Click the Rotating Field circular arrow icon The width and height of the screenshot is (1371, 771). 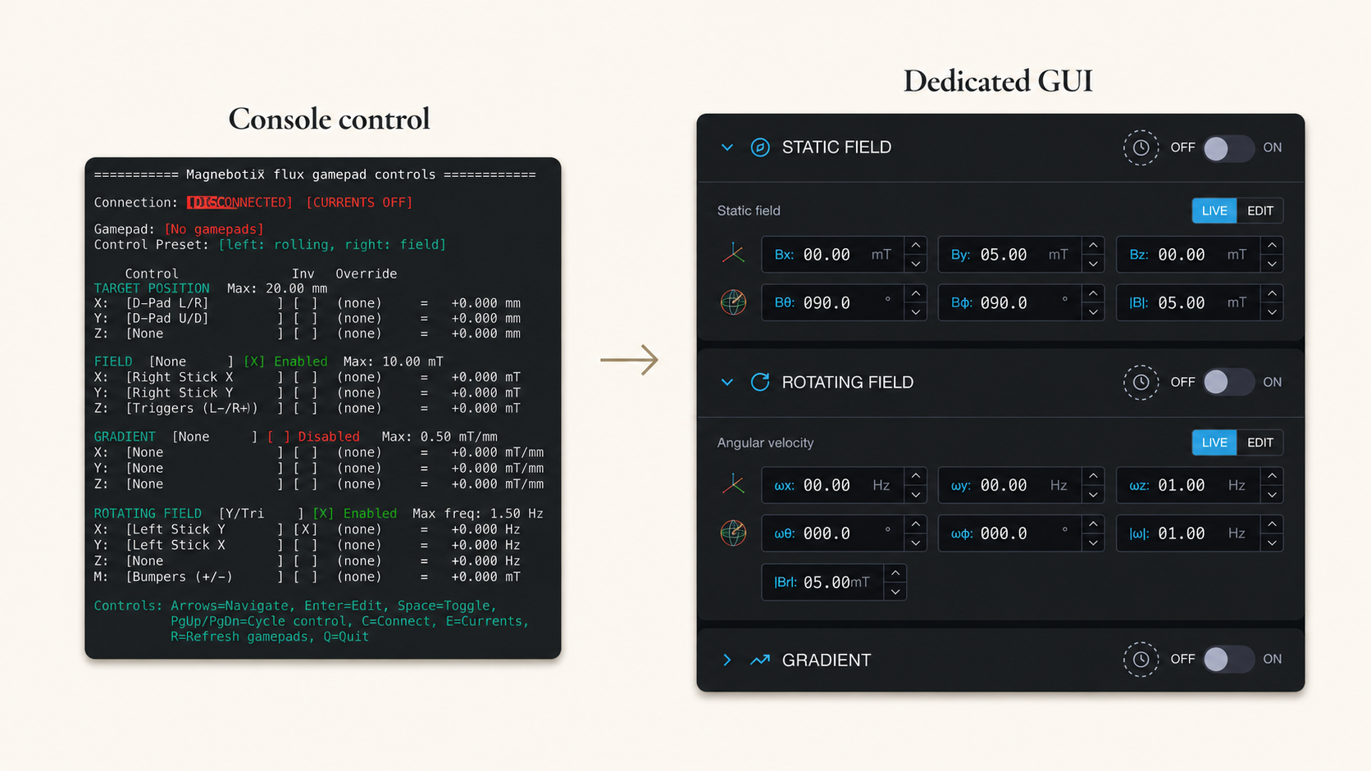760,382
